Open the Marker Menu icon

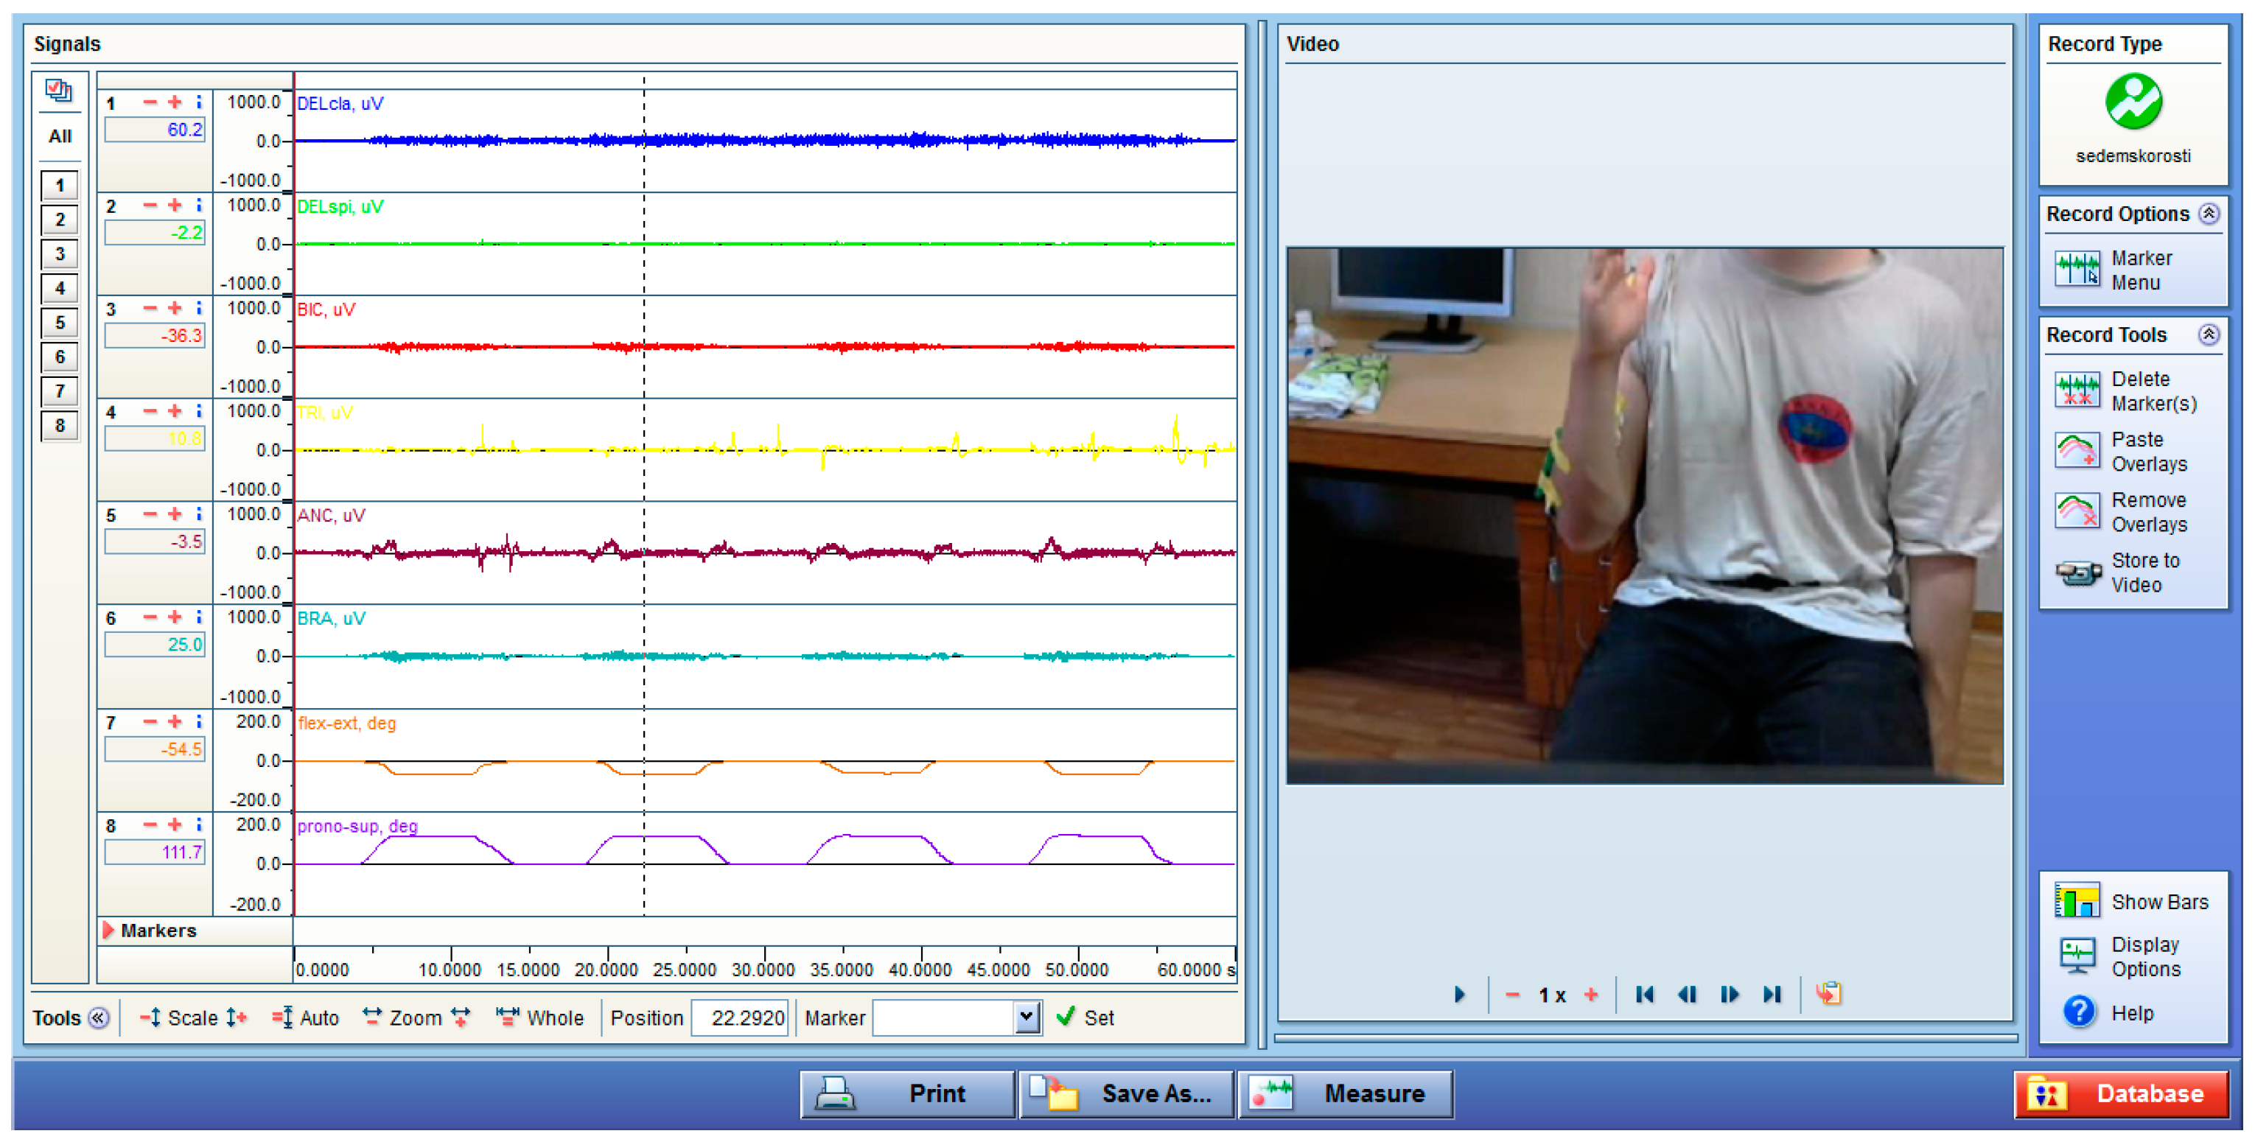point(2077,269)
